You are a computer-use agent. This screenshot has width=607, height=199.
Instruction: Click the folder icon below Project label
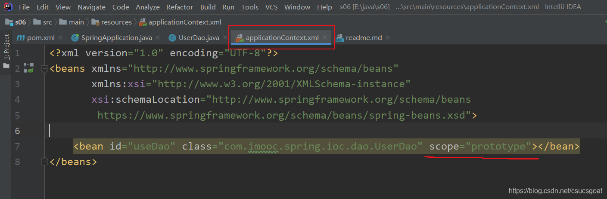[x=6, y=66]
